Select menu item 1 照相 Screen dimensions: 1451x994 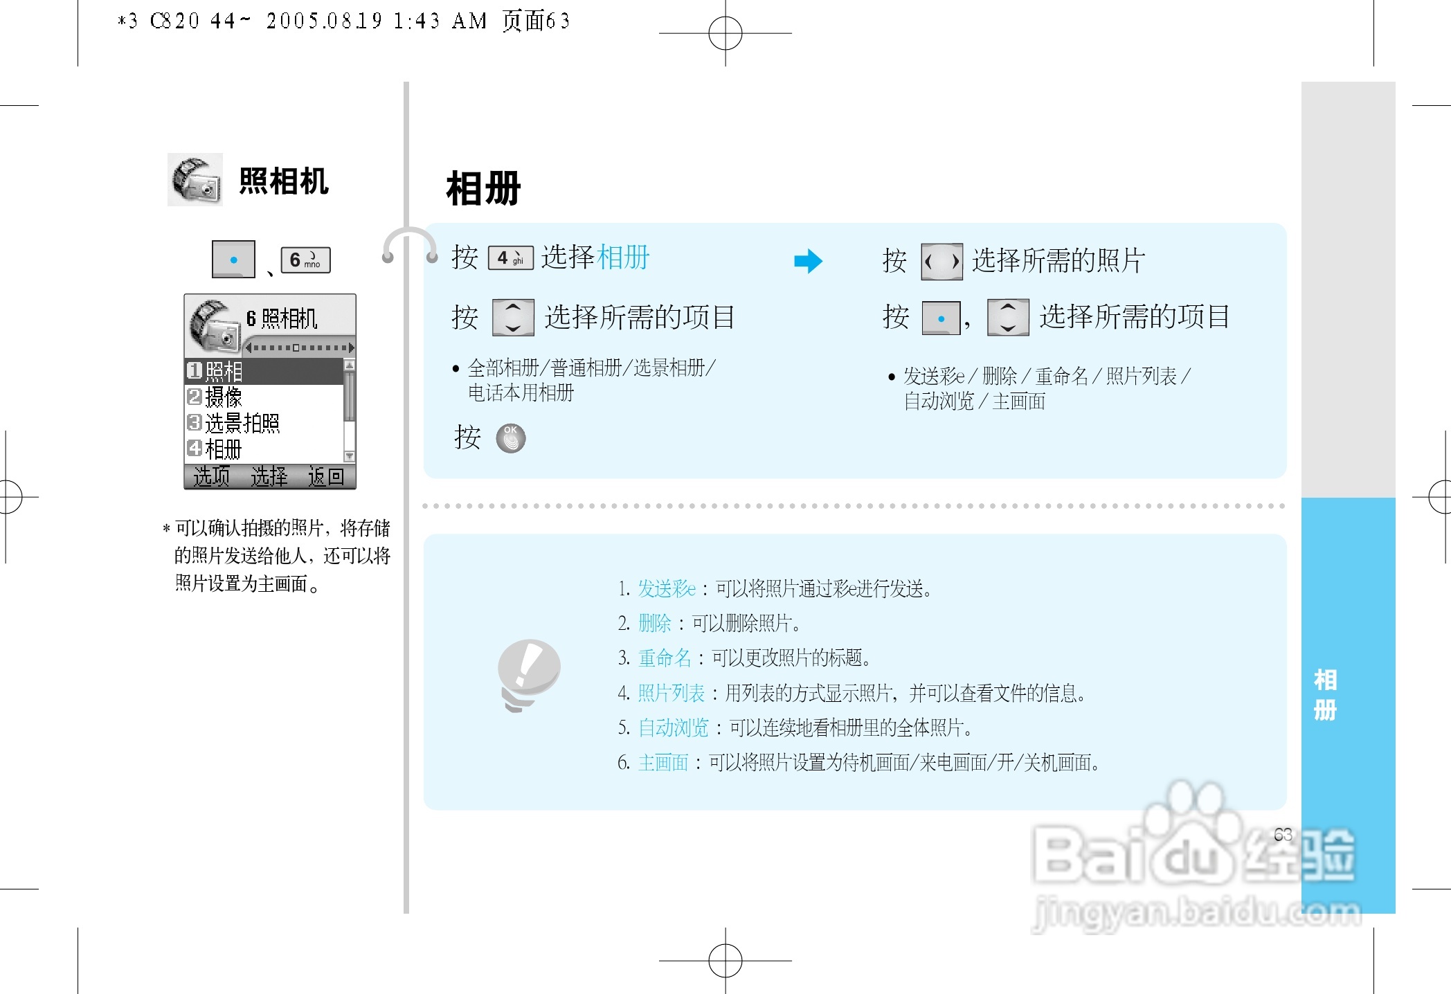(x=263, y=372)
